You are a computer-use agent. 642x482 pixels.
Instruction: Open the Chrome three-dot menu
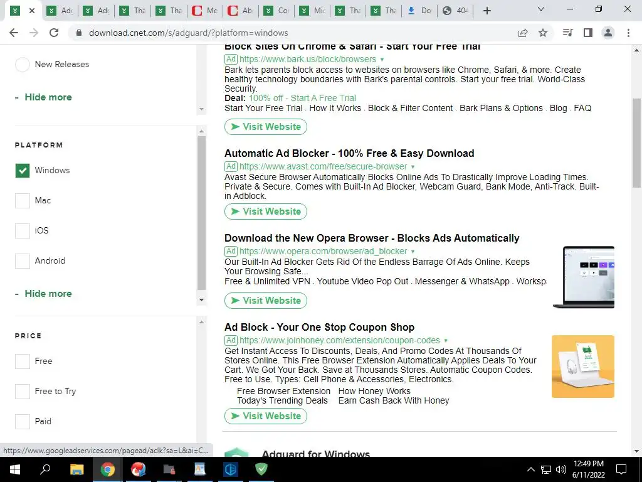click(x=628, y=33)
